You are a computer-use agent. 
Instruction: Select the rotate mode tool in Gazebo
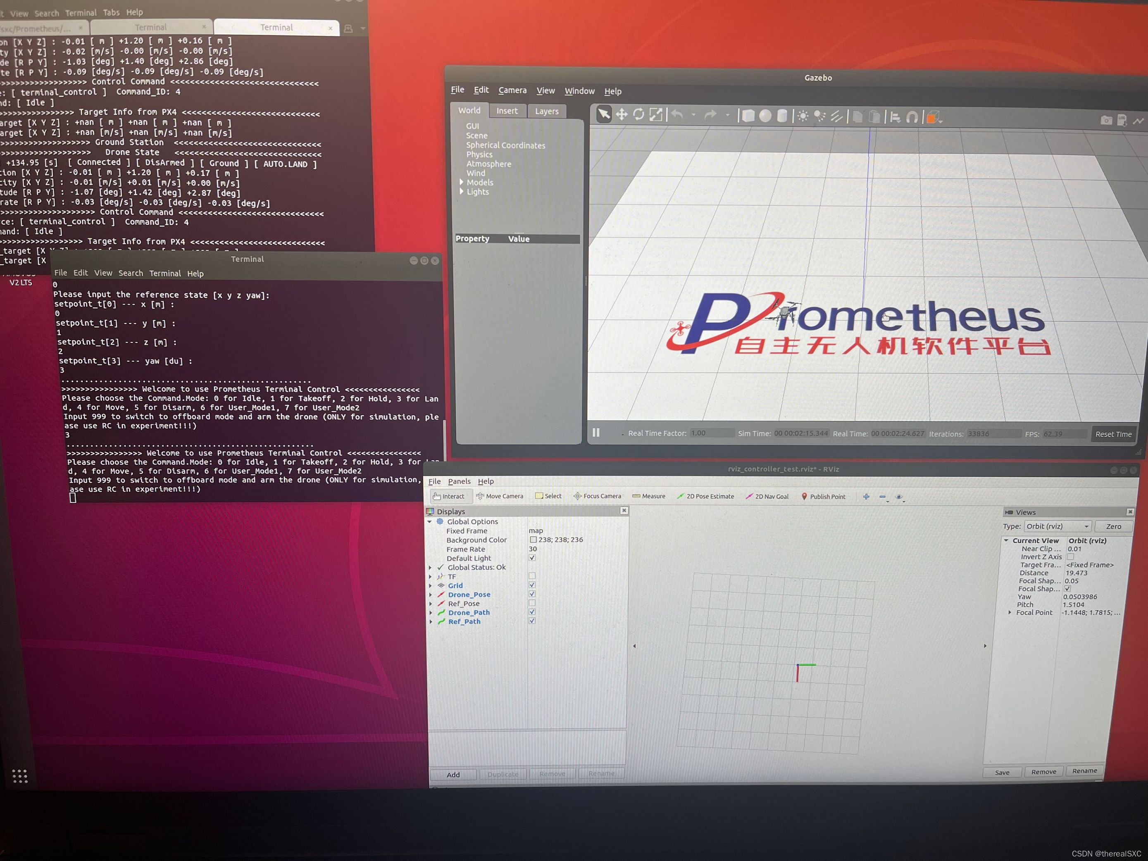coord(638,115)
